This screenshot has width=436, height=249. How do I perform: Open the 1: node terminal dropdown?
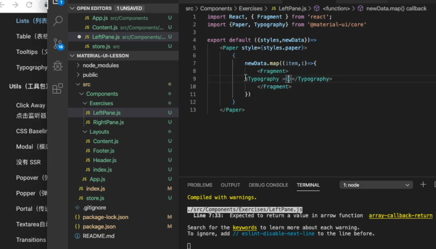click(x=376, y=185)
